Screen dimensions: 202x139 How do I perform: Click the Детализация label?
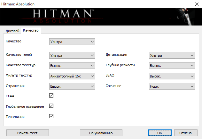point(116,55)
